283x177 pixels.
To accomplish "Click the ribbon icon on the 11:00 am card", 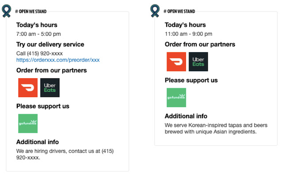I will point(155,11).
